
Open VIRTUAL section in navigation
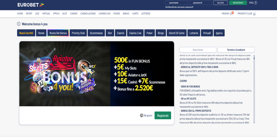[x=46, y=14]
